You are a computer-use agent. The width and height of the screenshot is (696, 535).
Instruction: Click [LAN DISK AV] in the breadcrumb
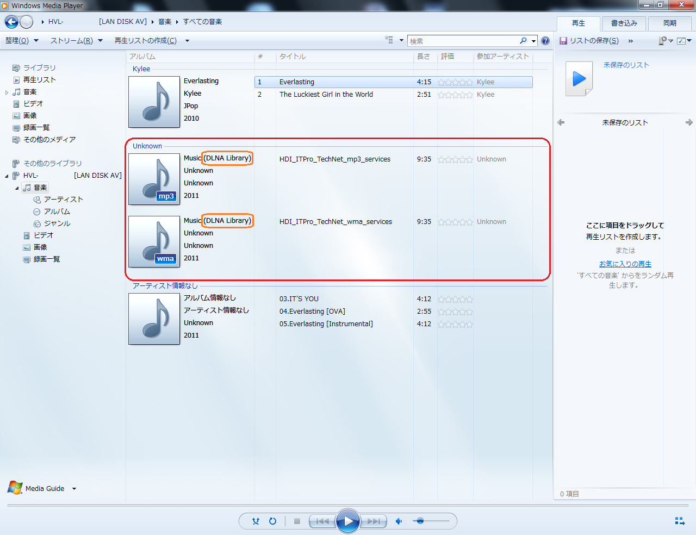click(x=123, y=22)
